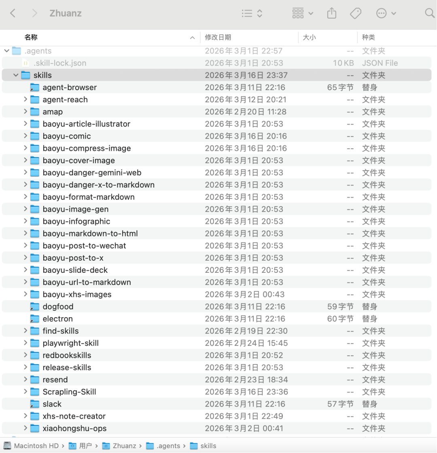Select the slack alias icon

tap(35, 404)
